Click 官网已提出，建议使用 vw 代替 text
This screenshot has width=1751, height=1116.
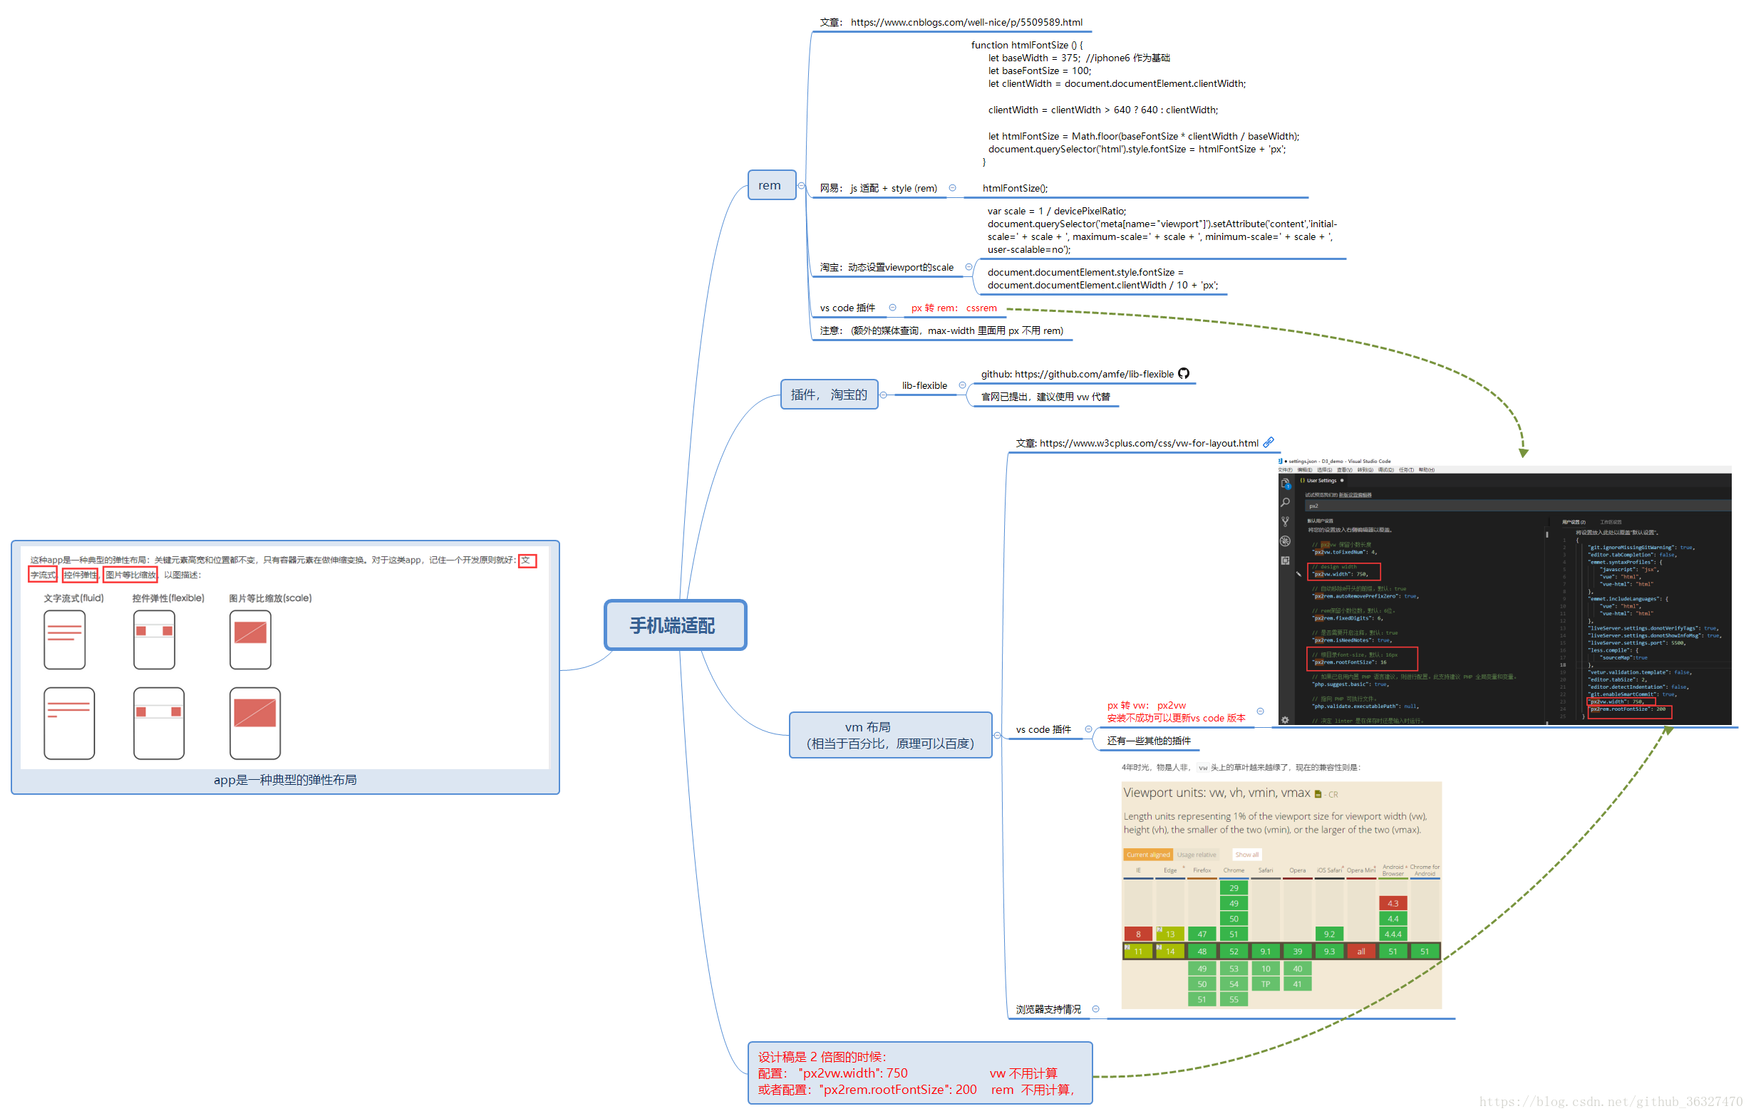(1045, 397)
